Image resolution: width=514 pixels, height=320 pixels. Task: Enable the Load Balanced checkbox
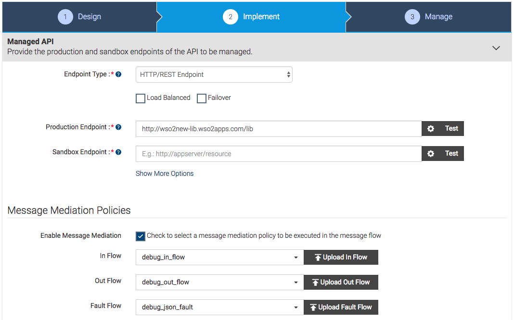coord(140,98)
